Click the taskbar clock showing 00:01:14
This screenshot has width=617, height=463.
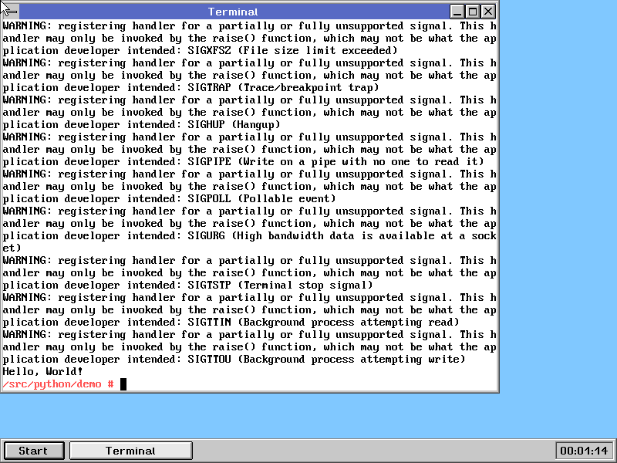(x=584, y=451)
